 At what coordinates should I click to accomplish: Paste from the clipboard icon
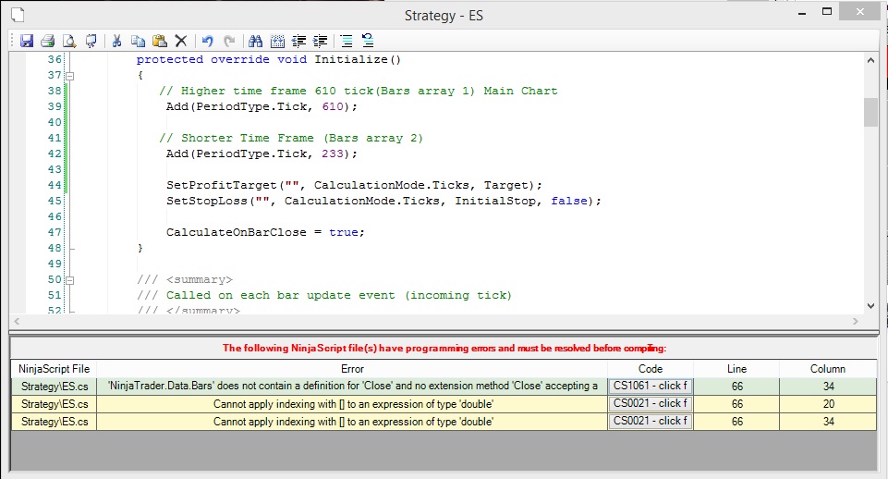(160, 41)
